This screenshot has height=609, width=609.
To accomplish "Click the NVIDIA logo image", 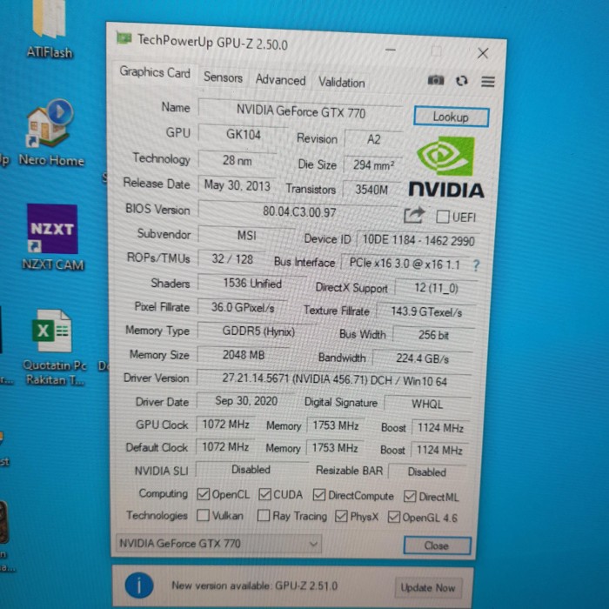I will coord(446,167).
